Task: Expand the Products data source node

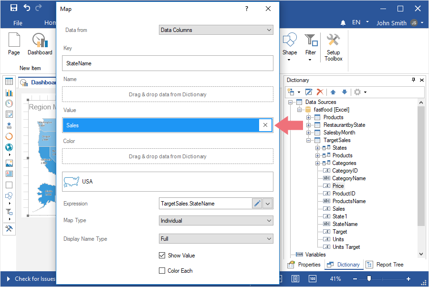Action: (309, 117)
